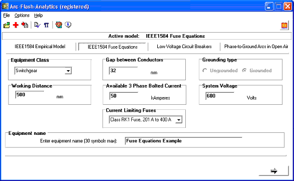294x181 pixels.
Task: Click the red arrow save-disk icon
Action: pyautogui.click(x=25, y=25)
